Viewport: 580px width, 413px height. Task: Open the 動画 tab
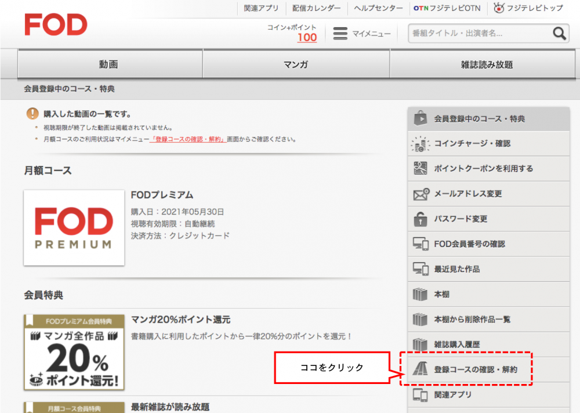point(110,64)
